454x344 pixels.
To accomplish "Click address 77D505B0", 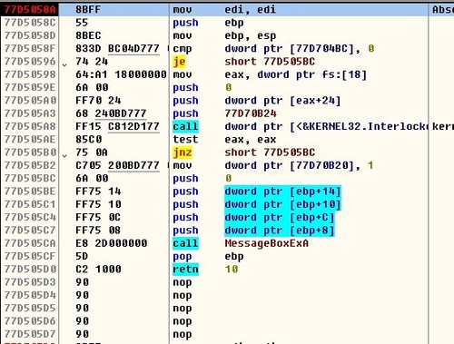I will pos(30,152).
